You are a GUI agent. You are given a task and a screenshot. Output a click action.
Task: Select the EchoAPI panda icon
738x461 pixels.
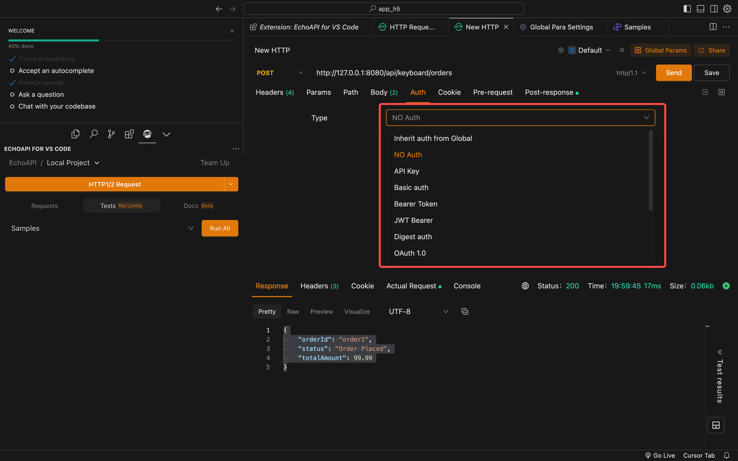(x=147, y=134)
